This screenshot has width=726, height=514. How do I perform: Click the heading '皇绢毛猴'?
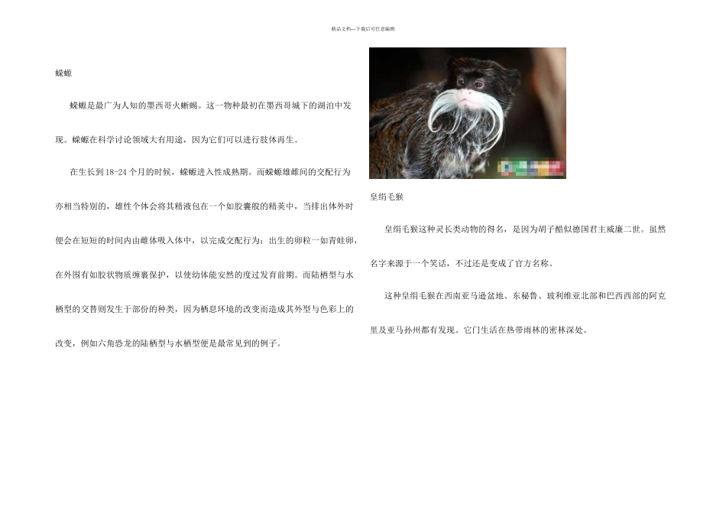387,197
